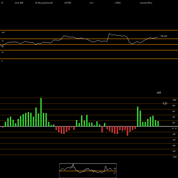The width and height of the screenshot is (178, 178).
Task: Click the MR axis label -100 on right
Action: point(174,157)
